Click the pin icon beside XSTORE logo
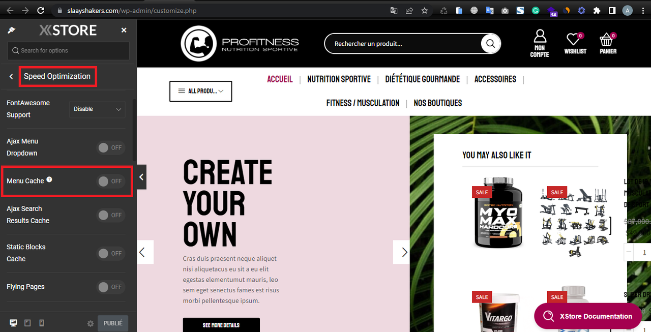 coord(11,31)
